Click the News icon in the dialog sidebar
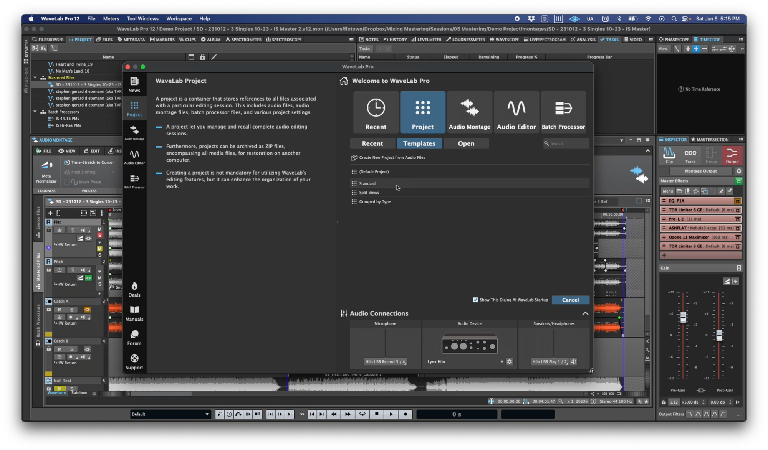The width and height of the screenshot is (768, 450). (x=134, y=84)
